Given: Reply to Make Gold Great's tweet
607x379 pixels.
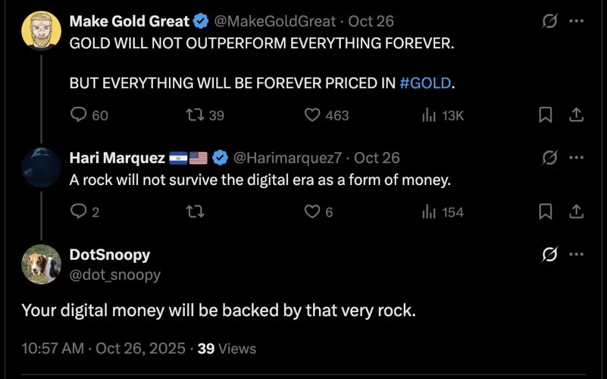Looking at the screenshot, I should 79,115.
